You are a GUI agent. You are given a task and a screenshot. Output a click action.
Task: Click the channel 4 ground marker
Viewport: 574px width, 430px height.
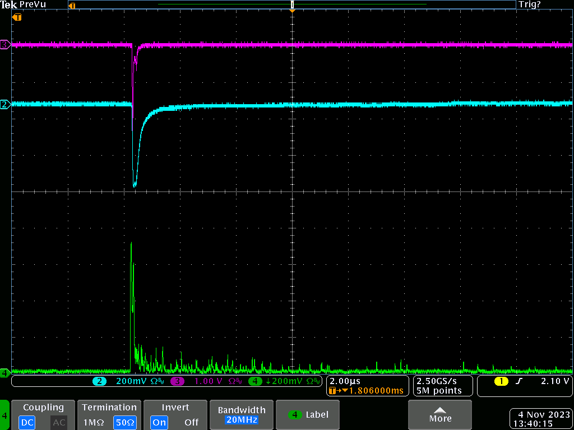[x=5, y=372]
